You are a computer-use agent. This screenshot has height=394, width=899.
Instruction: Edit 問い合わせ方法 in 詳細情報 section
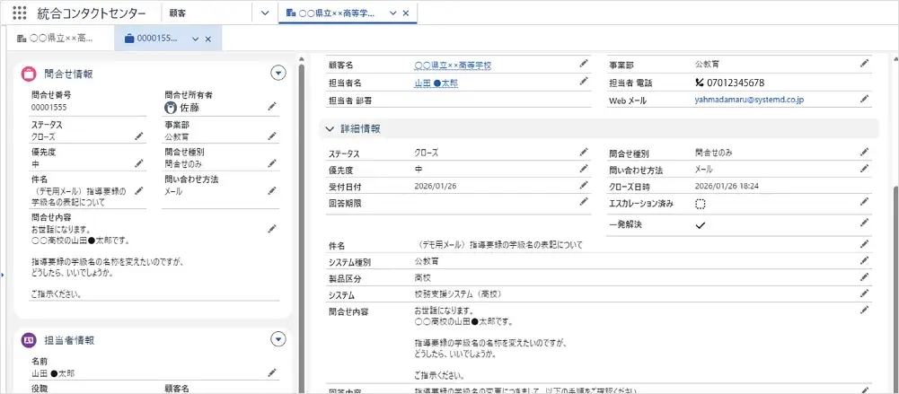865,169
